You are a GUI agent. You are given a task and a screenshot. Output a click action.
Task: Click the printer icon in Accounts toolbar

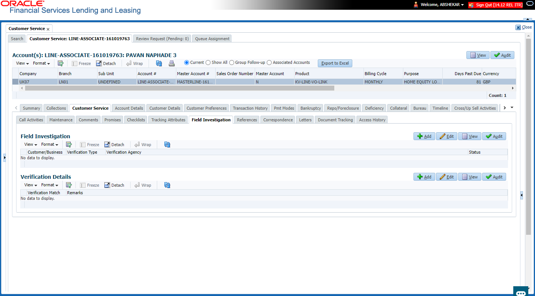(171, 63)
